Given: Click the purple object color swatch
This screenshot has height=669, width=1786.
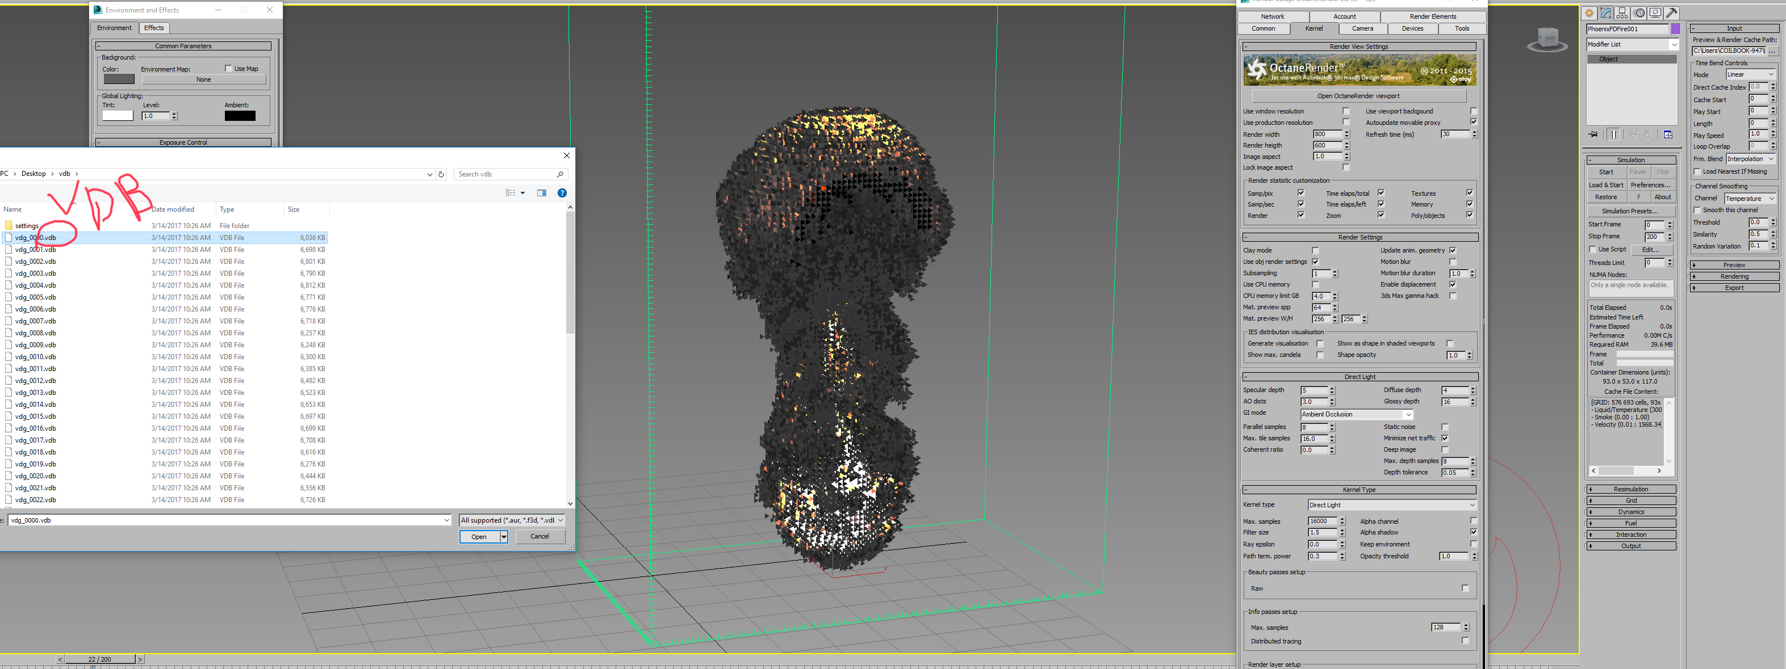Looking at the screenshot, I should (x=1675, y=29).
